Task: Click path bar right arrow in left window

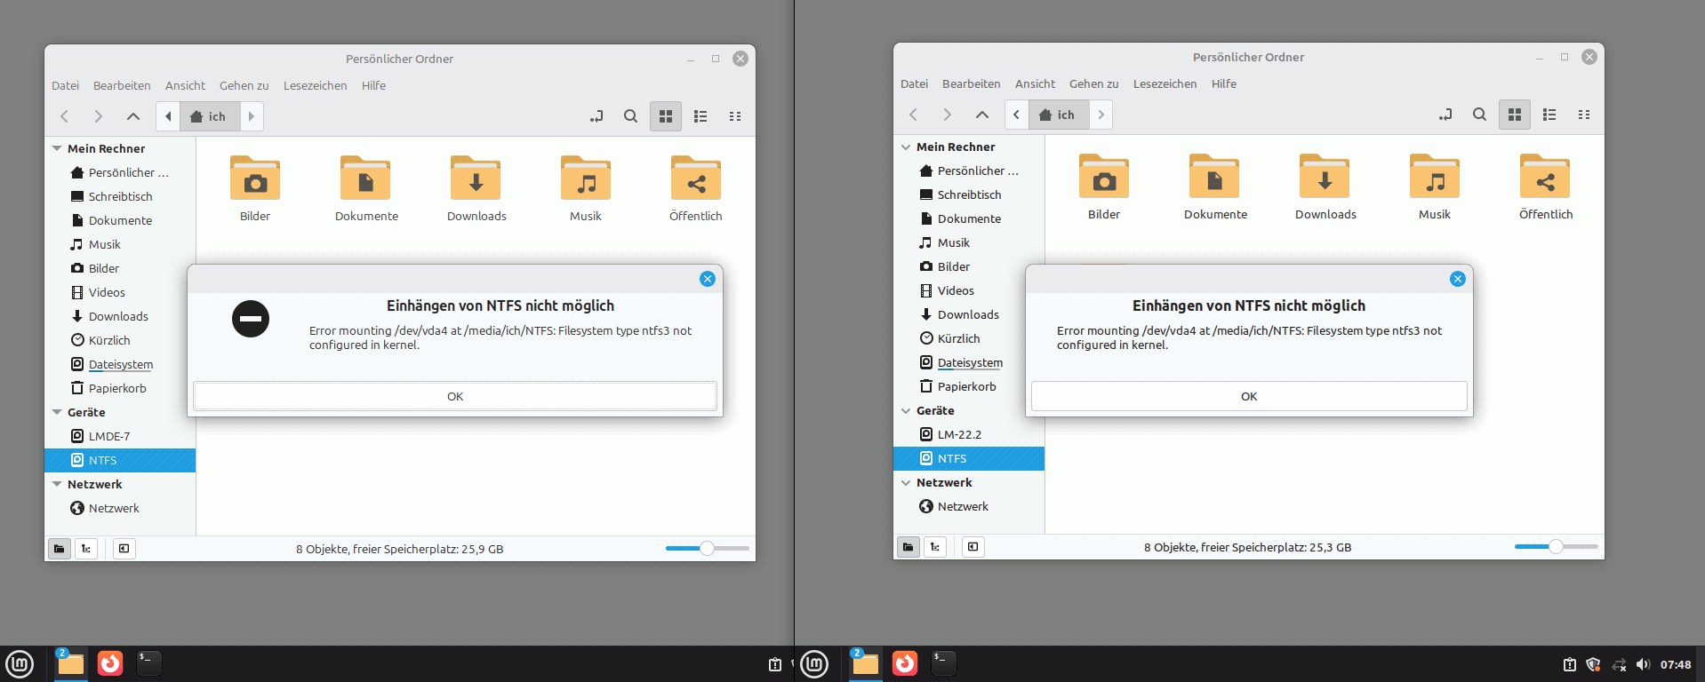Action: click(x=252, y=116)
